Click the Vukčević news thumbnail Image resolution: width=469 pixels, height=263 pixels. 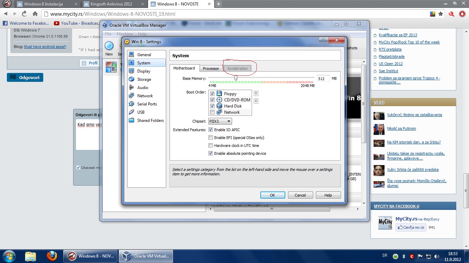tap(379, 116)
